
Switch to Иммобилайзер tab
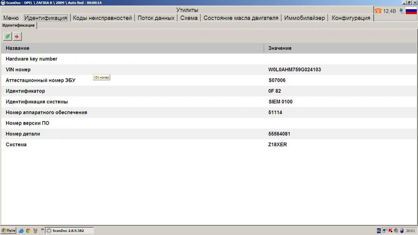[x=304, y=18]
